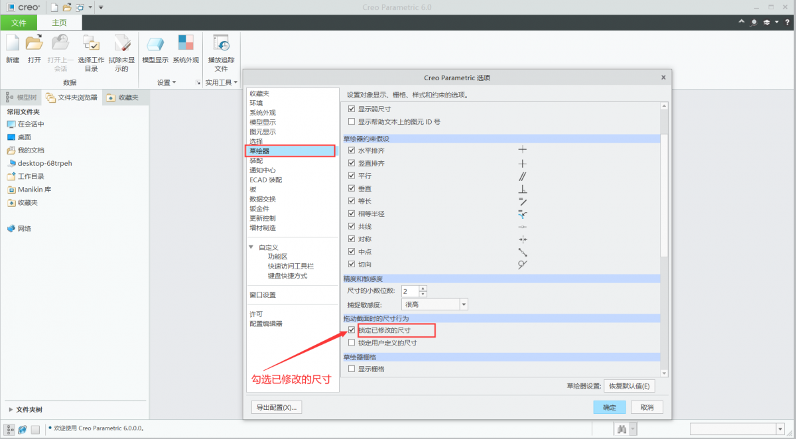Screen dimensions: 796x439
Task: Open 网络 network item
Action: tap(19, 229)
